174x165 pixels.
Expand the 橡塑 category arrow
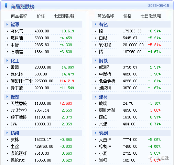point(7,97)
